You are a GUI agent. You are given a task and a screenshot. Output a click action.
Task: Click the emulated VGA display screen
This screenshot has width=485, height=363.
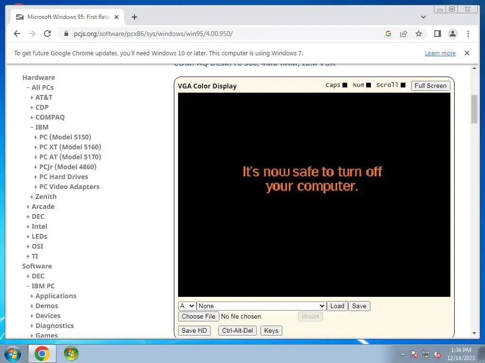[314, 194]
